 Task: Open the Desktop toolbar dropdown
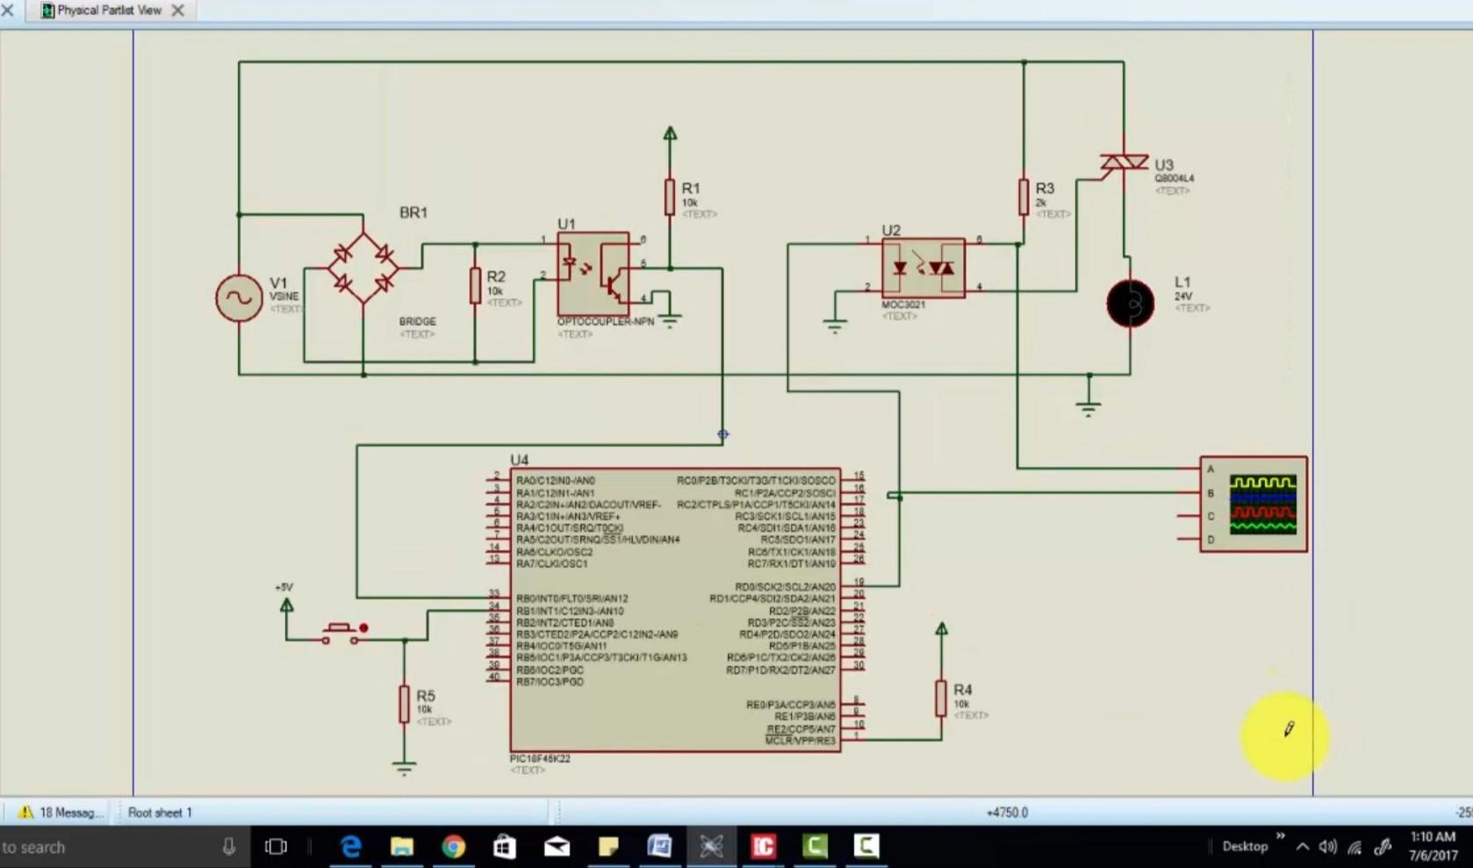[1246, 847]
